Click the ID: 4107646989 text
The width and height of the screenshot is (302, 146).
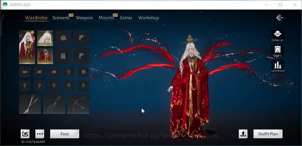click(33, 142)
